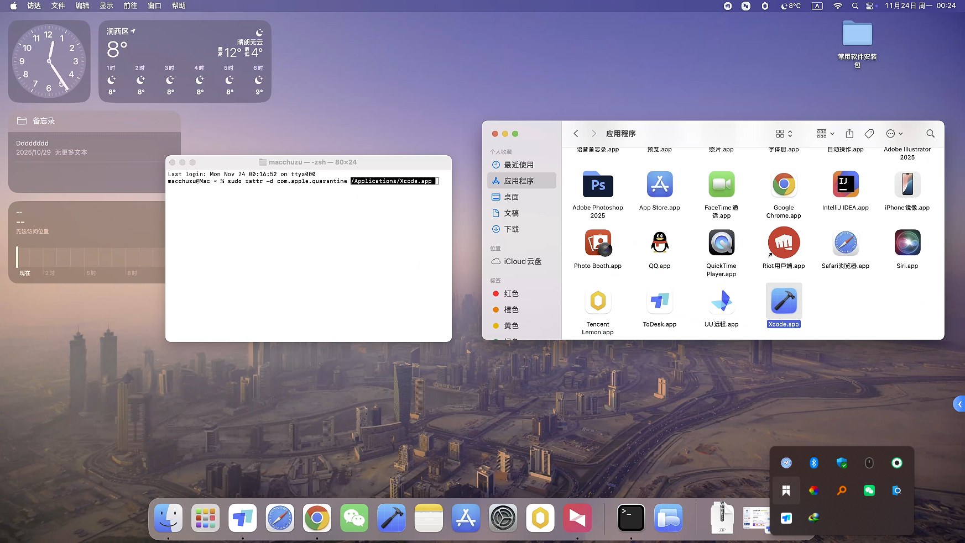Select 下载 in the Finder sidebar
The image size is (965, 543).
click(x=511, y=229)
